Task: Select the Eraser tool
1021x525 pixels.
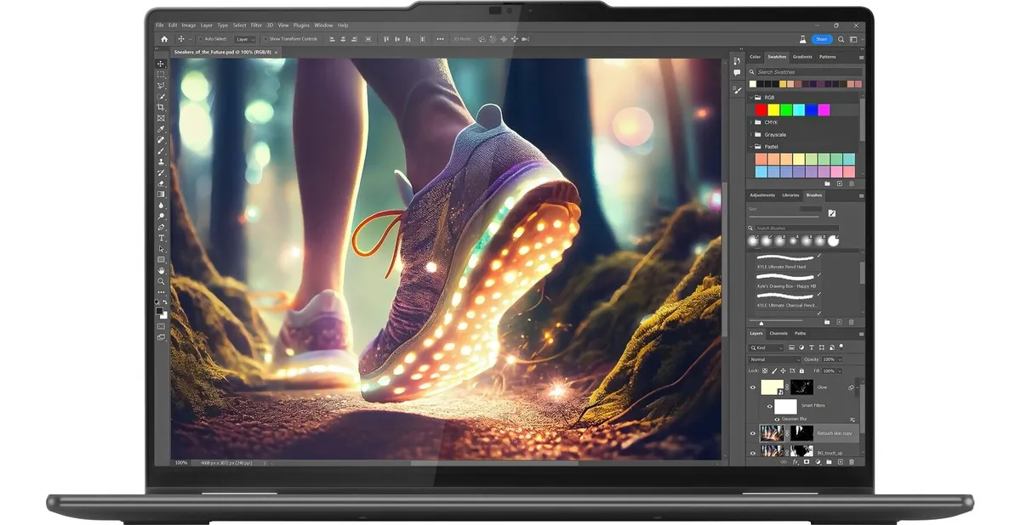Action: coord(161,183)
